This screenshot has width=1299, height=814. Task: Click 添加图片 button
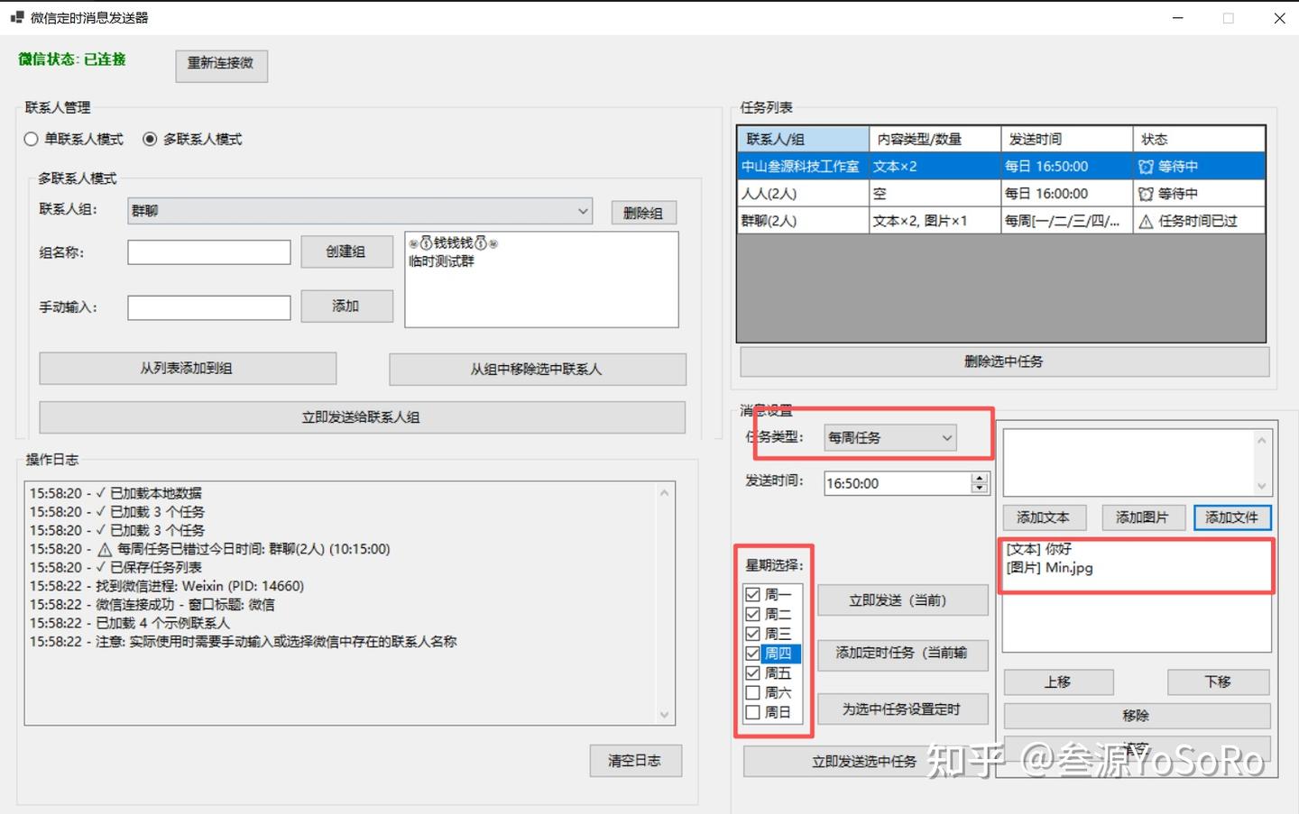[x=1142, y=517]
